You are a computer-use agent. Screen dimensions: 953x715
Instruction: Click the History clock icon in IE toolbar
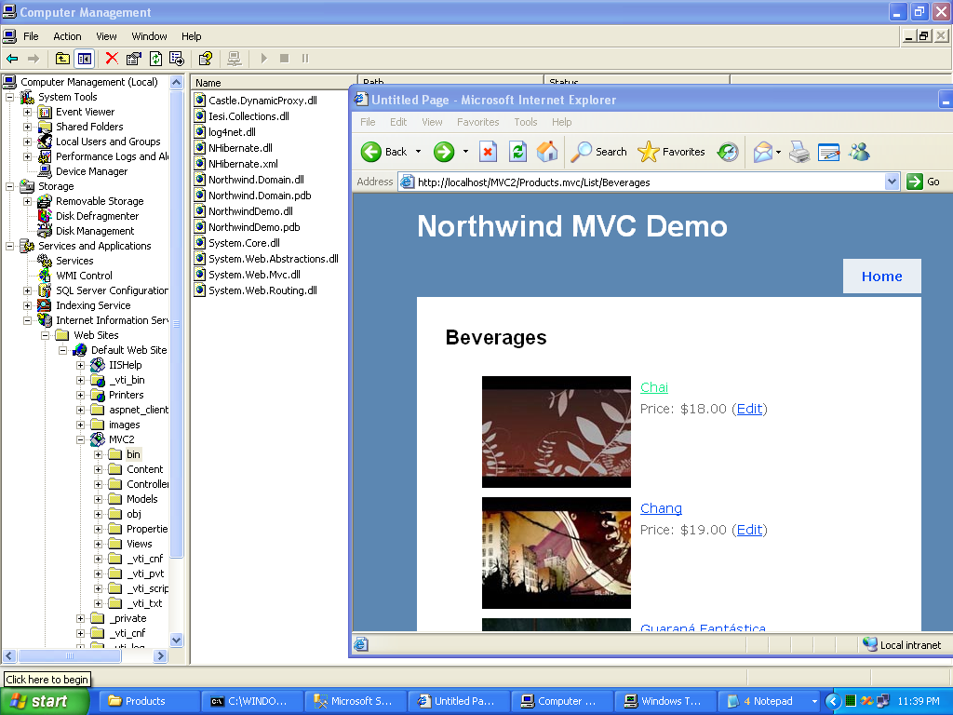(728, 152)
